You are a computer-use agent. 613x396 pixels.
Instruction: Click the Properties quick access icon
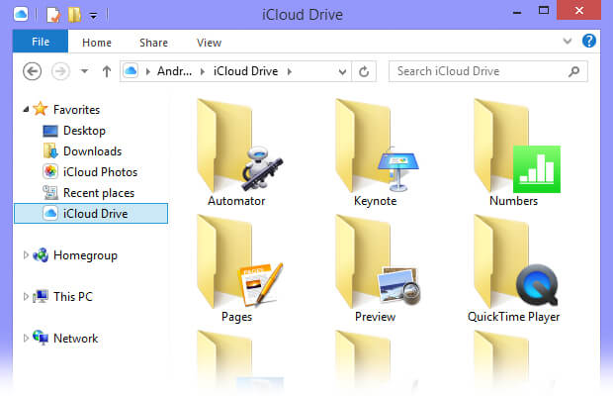point(53,15)
